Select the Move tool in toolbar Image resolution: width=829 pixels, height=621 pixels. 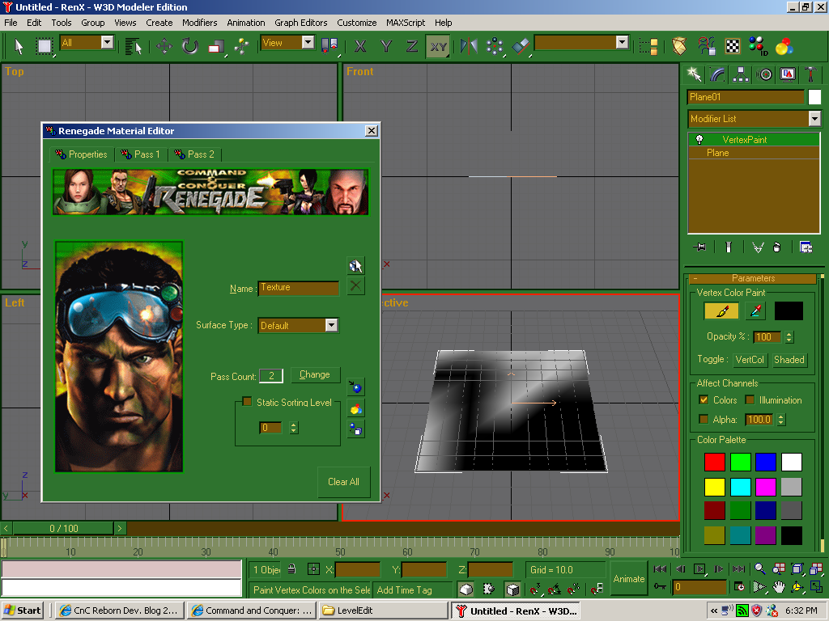pos(164,46)
